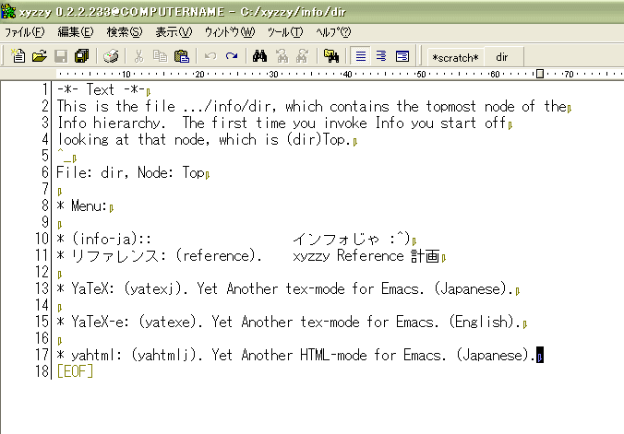Click the Save all files icon
624x434 pixels.
tap(81, 56)
